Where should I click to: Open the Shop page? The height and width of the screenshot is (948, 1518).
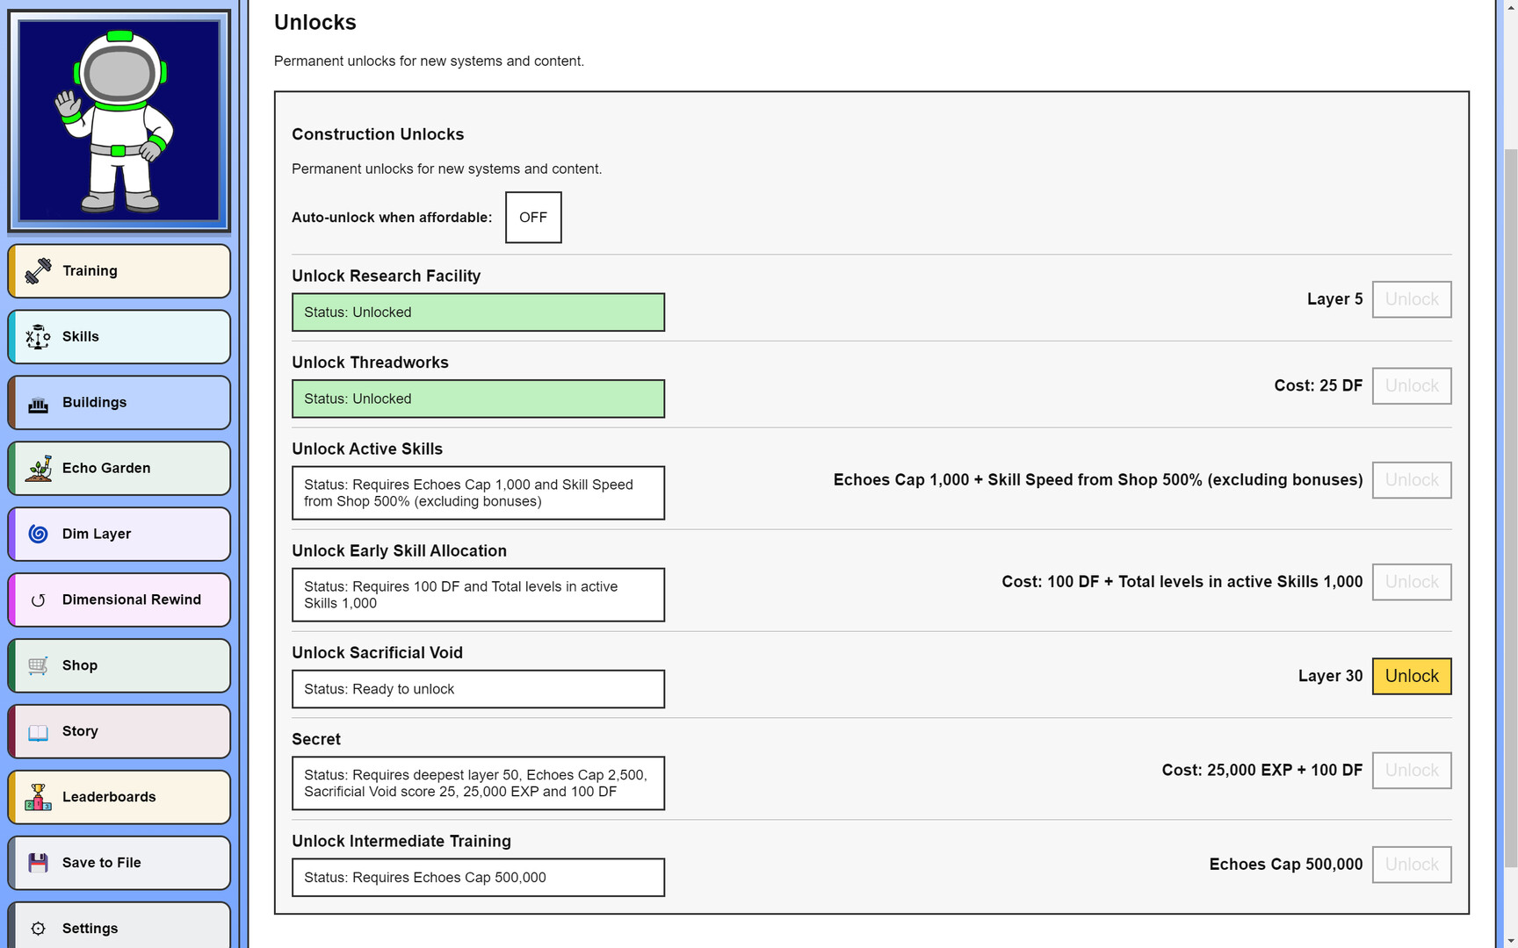point(119,666)
